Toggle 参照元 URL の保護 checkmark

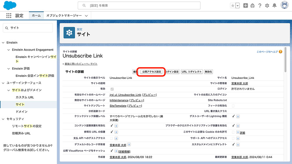pos(112,132)
